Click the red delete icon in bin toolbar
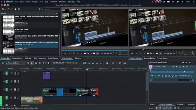 pos(12,9)
